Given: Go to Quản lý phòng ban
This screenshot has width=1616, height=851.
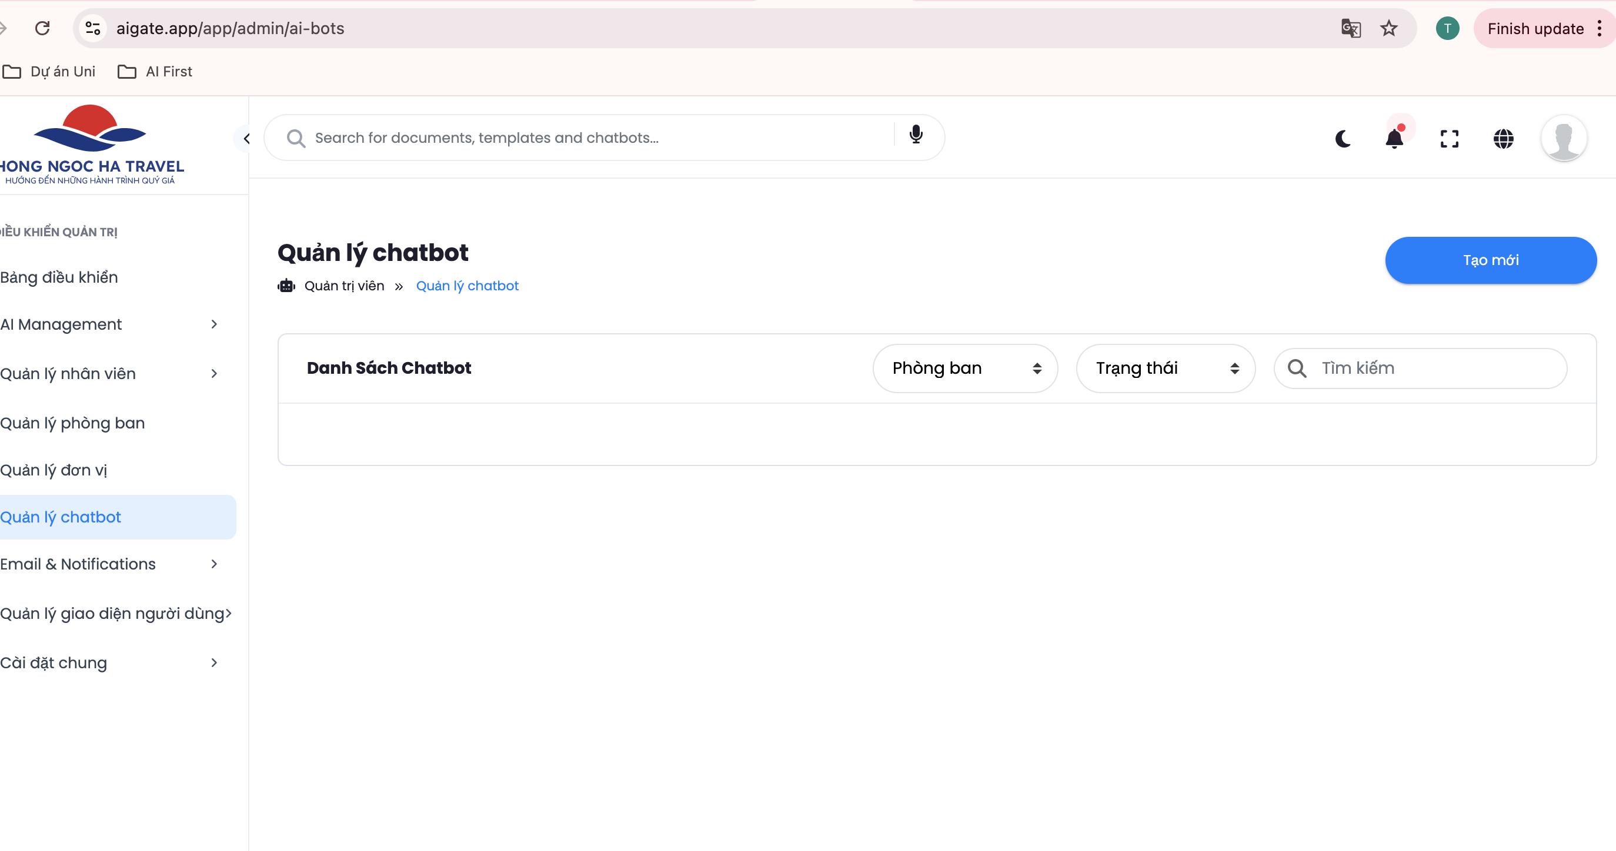Looking at the screenshot, I should click(x=73, y=423).
